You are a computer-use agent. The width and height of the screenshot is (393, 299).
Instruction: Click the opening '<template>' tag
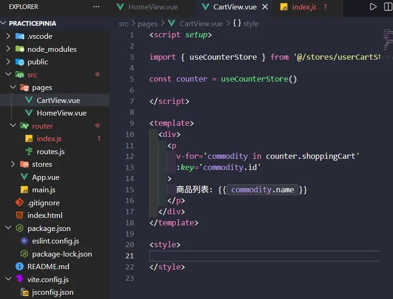tap(172, 123)
